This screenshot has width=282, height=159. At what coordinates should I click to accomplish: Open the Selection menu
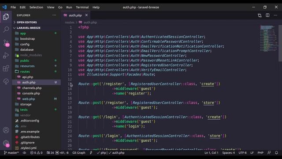pos(36,7)
